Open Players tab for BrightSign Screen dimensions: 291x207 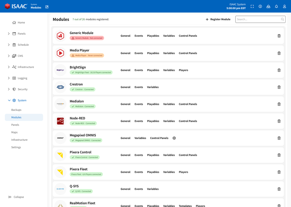(x=183, y=70)
